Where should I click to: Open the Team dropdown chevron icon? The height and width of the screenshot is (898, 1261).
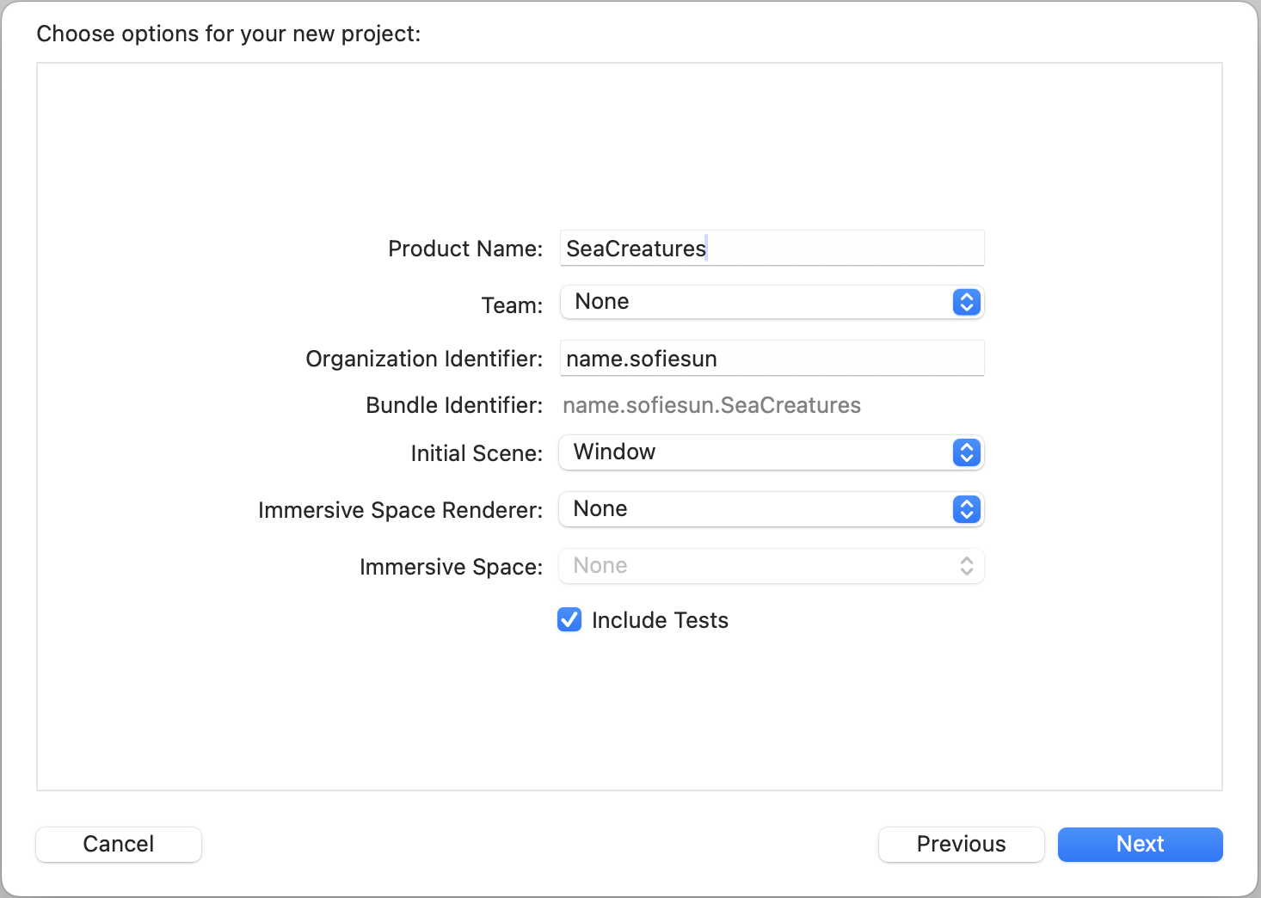pos(965,302)
